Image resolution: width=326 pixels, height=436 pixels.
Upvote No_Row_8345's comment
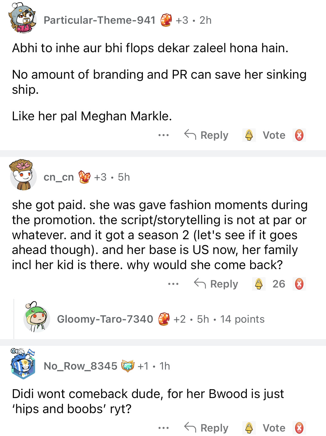tap(249, 428)
